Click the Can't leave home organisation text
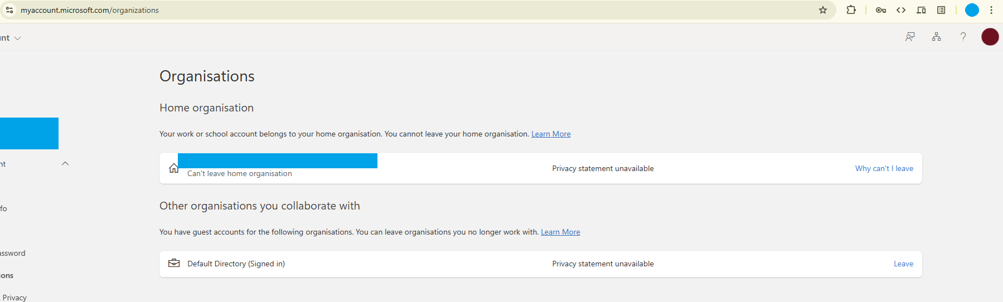The width and height of the screenshot is (1003, 302). click(x=240, y=173)
